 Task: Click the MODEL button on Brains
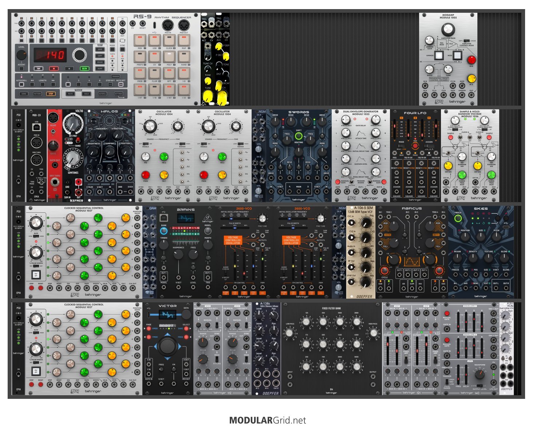point(208,231)
